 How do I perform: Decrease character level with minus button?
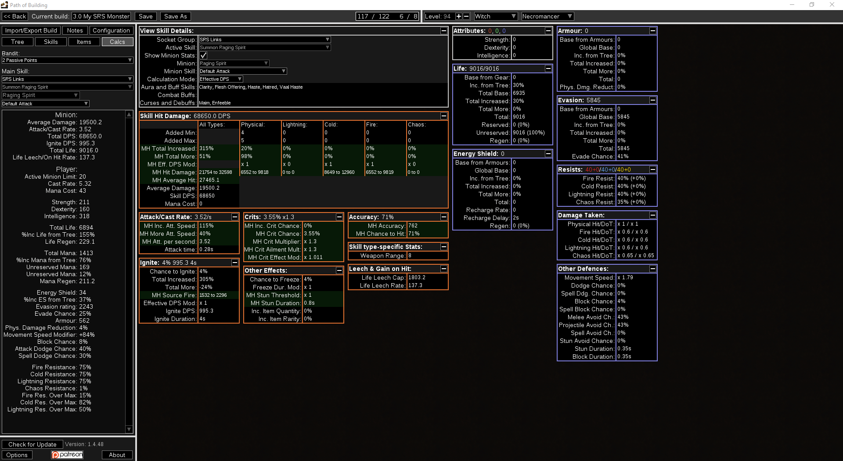tap(467, 16)
